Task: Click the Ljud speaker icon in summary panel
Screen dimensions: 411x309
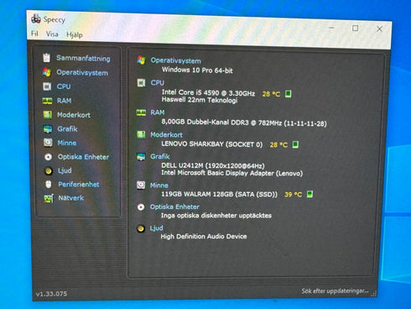Action: (x=141, y=228)
